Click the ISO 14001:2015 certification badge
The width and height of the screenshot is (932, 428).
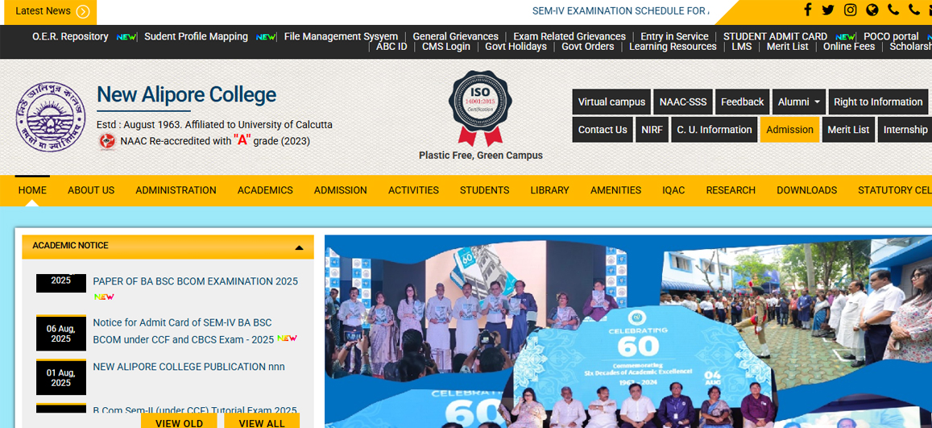480,107
